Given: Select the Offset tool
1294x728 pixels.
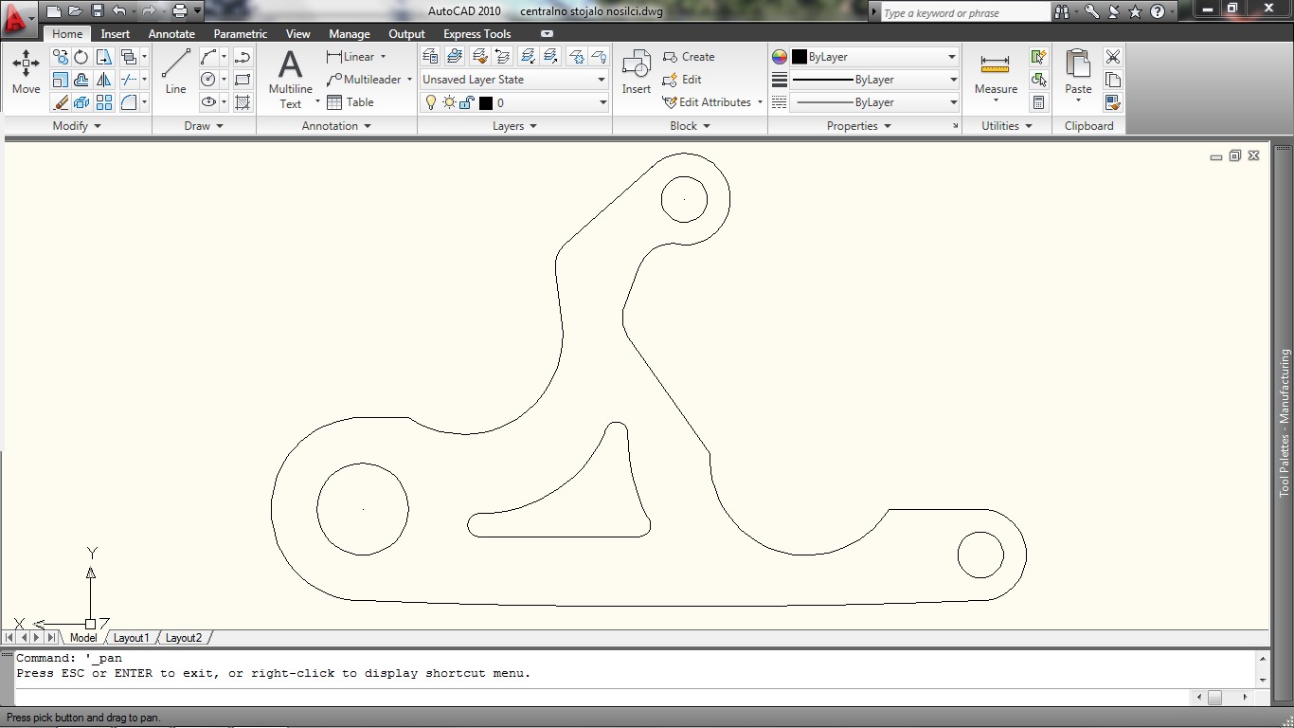Looking at the screenshot, I should (81, 80).
